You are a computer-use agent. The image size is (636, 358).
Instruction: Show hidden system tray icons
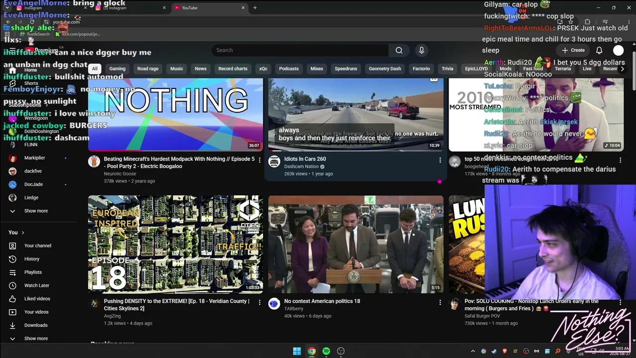click(473, 352)
